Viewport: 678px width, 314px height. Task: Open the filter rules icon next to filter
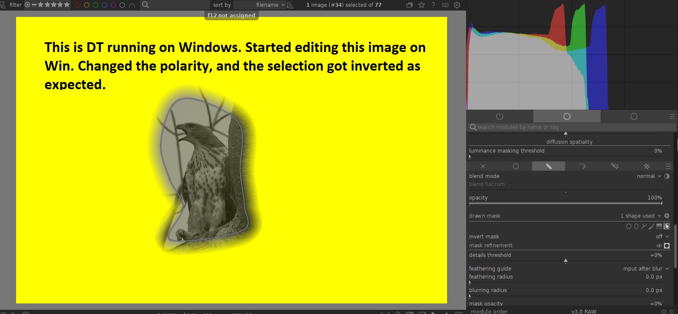(x=3, y=5)
